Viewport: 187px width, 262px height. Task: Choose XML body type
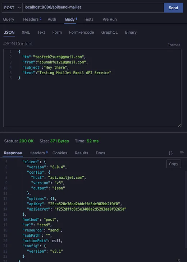coord(26,32)
